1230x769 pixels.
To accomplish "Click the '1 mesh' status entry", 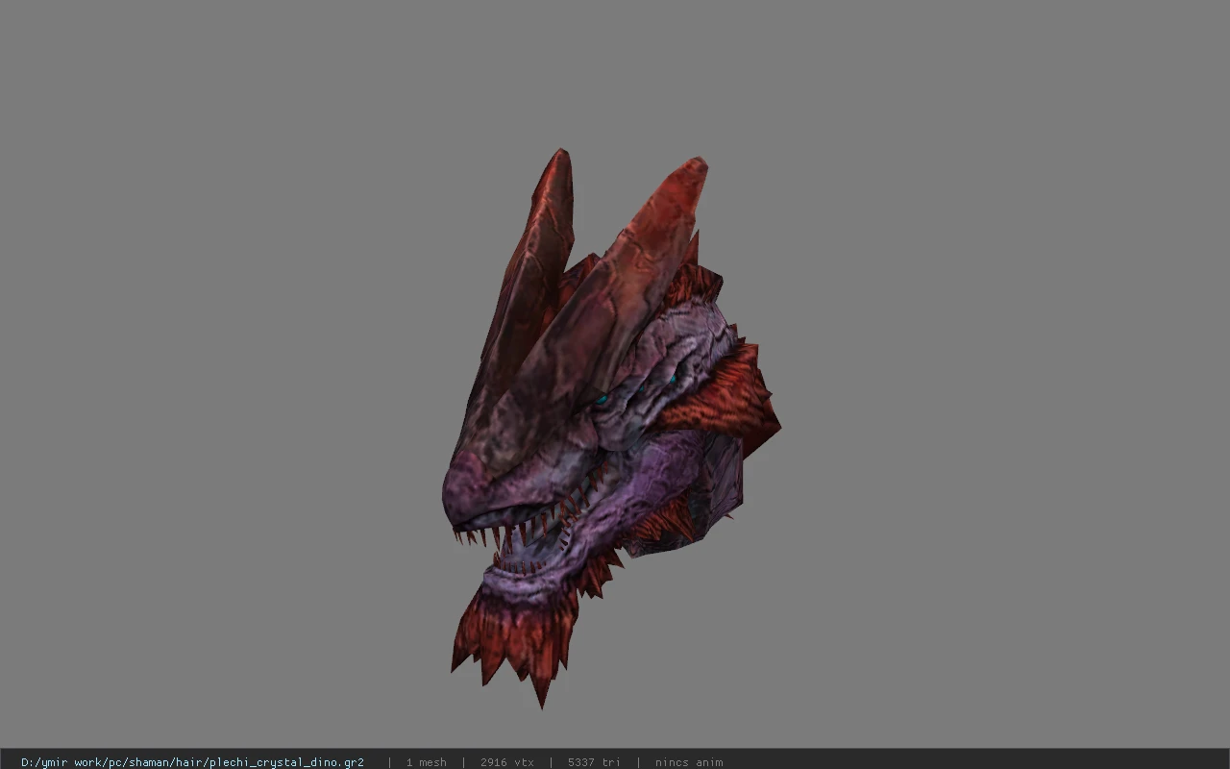I will point(426,762).
